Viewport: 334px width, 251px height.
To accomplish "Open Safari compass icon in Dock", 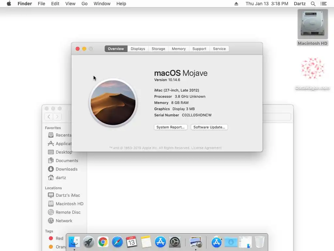I will [117, 242].
